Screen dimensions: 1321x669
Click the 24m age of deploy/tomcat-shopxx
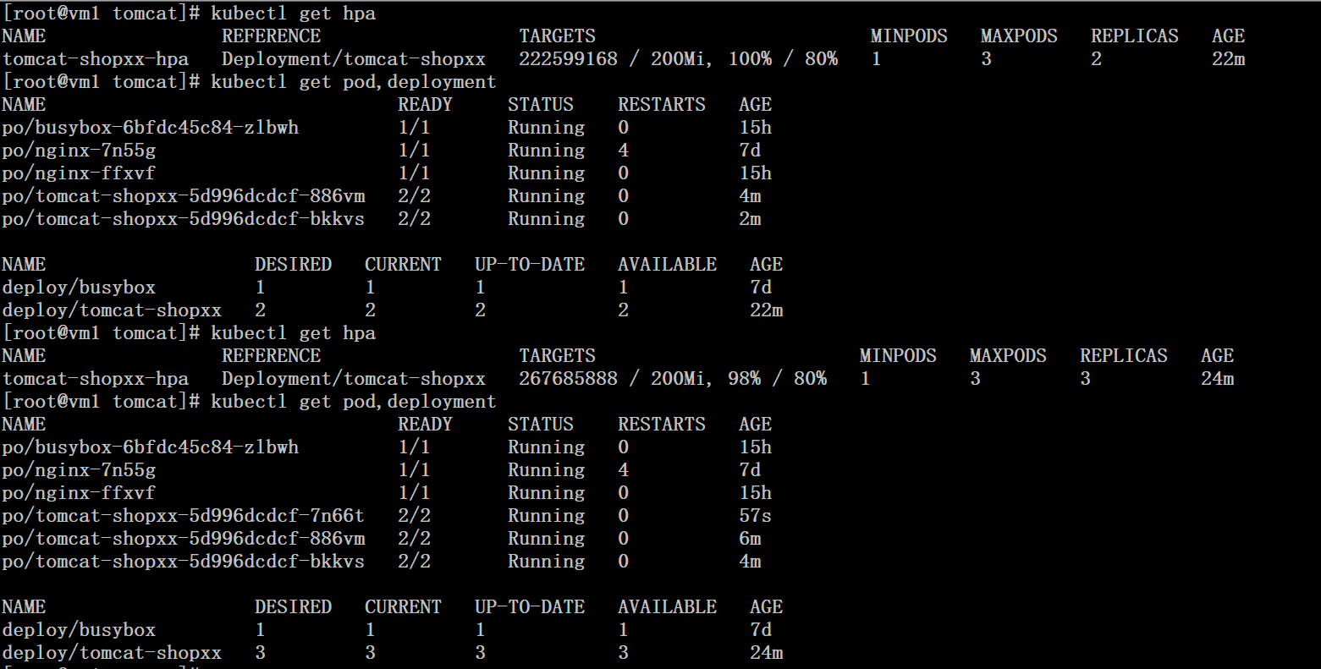766,653
